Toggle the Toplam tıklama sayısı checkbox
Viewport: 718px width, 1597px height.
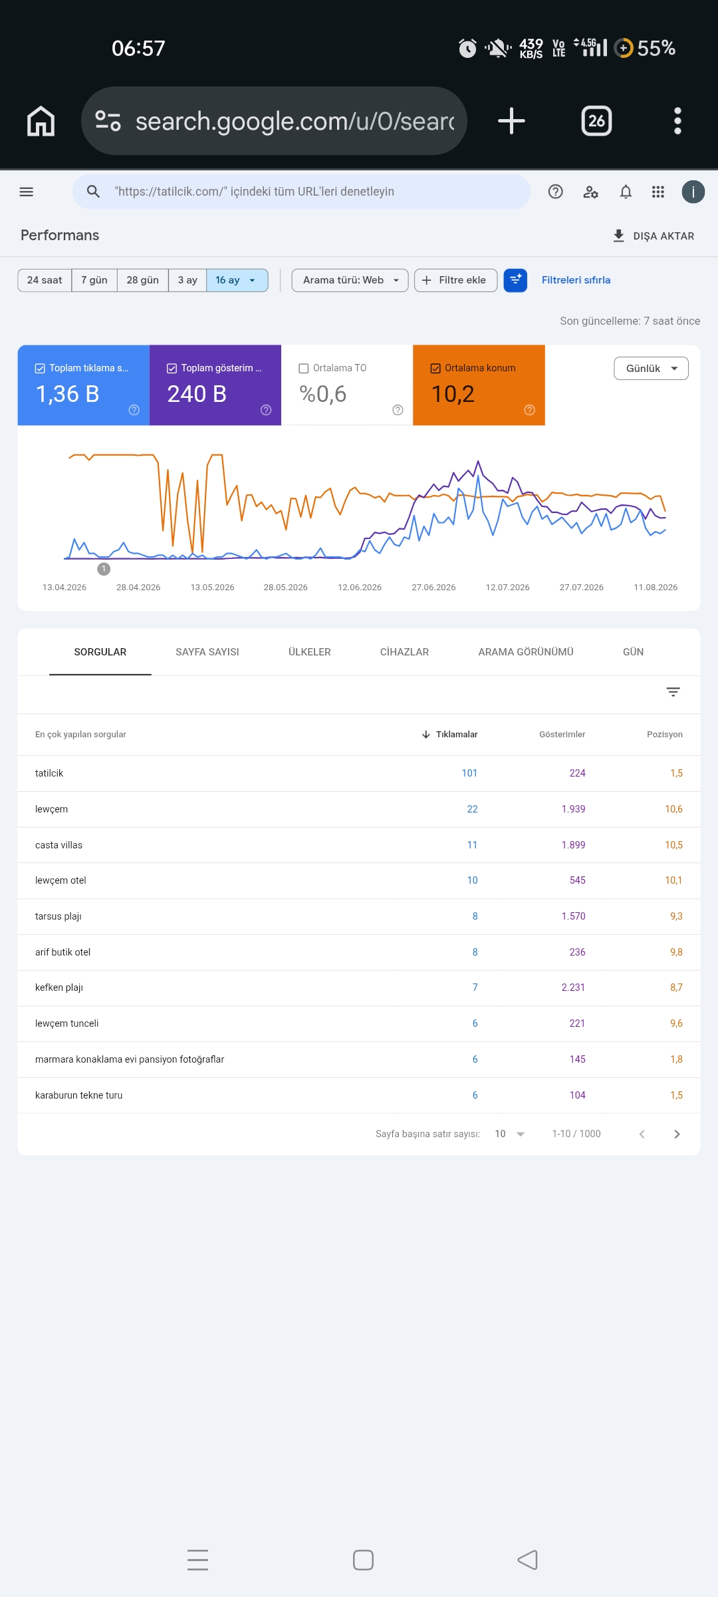pyautogui.click(x=40, y=368)
